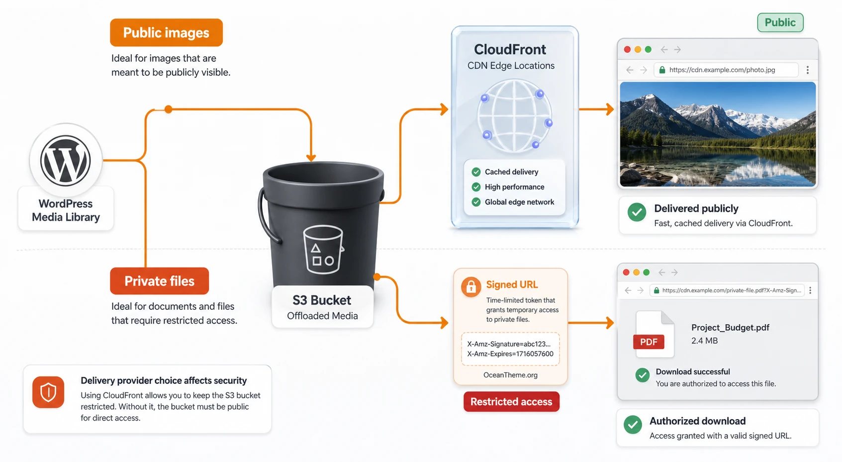Click the green Public badge
This screenshot has width=842, height=462.
click(780, 22)
